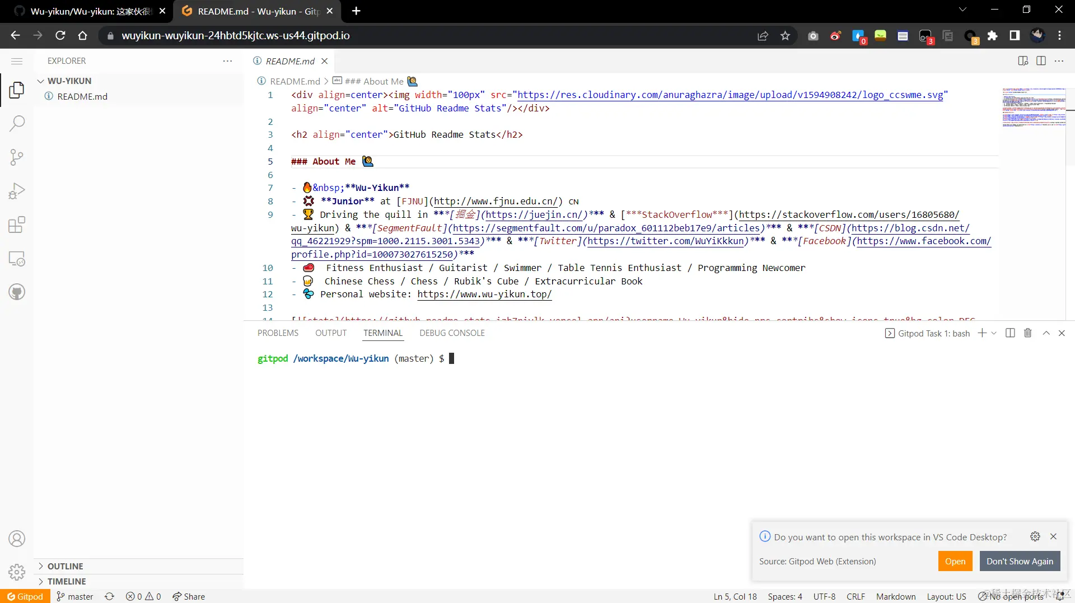Click the editor minimap
Viewport: 1075px width, 603px height.
1034,107
